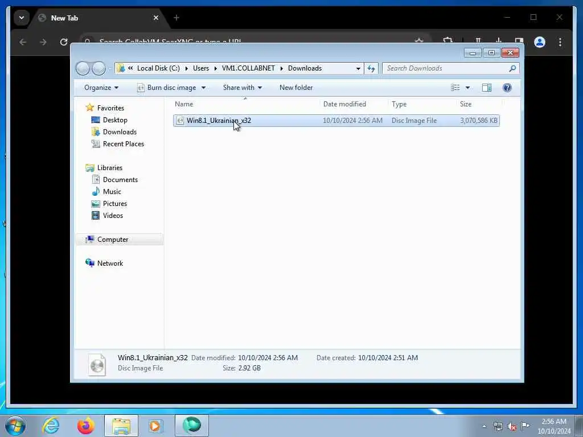Image resolution: width=583 pixels, height=437 pixels.
Task: Sort by the Size column header
Action: [479, 104]
